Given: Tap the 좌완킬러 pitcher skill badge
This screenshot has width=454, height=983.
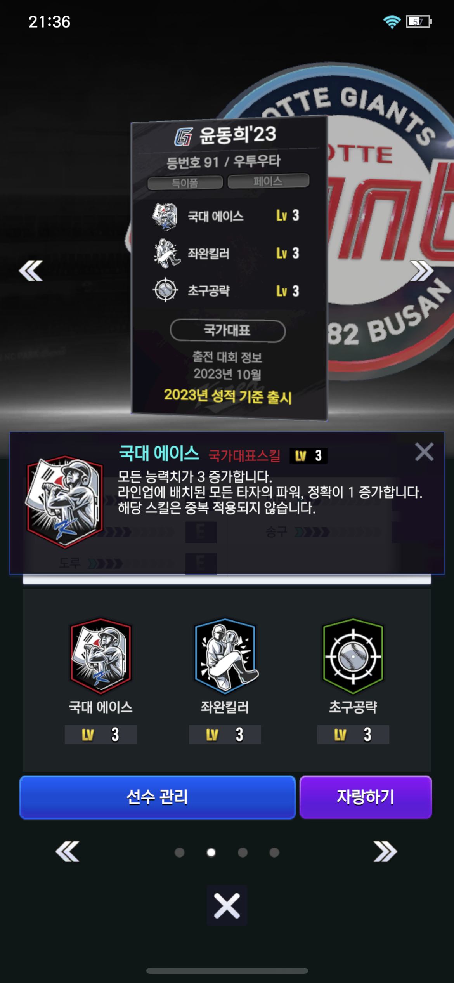Looking at the screenshot, I should [225, 656].
